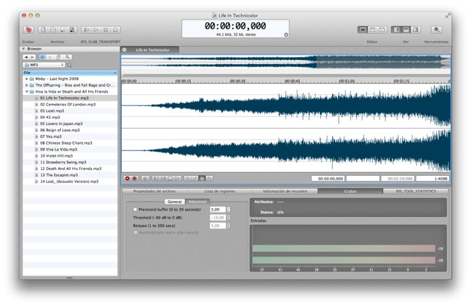Click the open file folder icon in toolbar
This screenshot has width=471, height=306.
pyautogui.click(x=53, y=30)
